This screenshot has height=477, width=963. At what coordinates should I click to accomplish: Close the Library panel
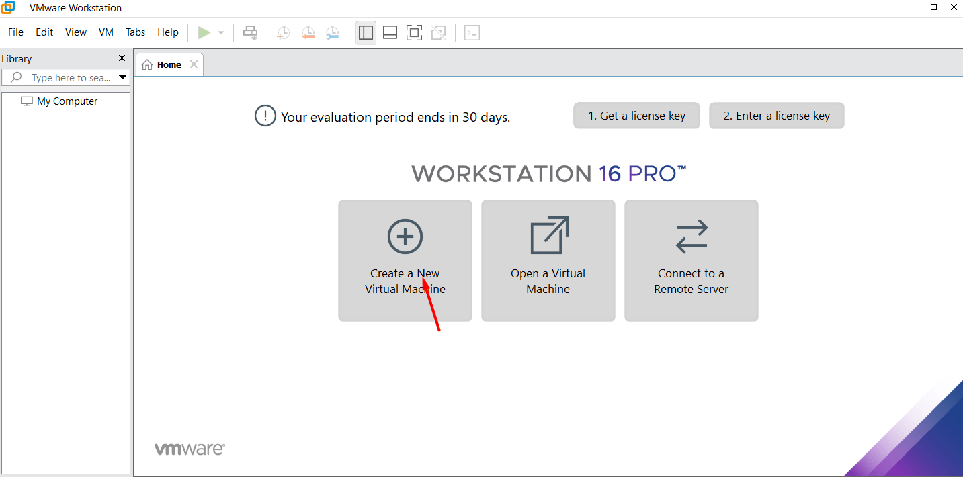122,58
